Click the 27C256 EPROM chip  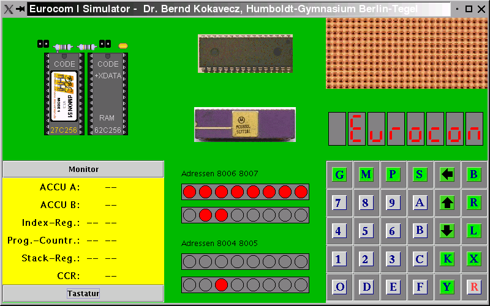(64, 94)
